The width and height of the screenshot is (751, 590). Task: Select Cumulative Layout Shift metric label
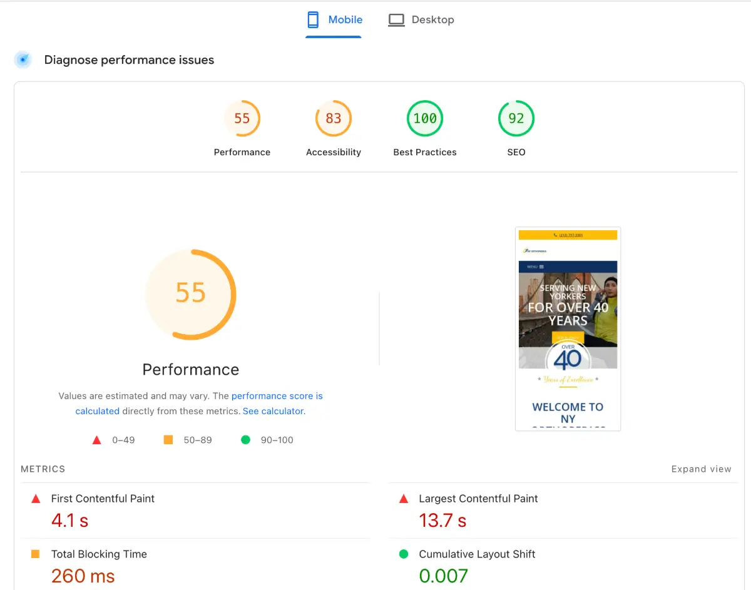[477, 554]
